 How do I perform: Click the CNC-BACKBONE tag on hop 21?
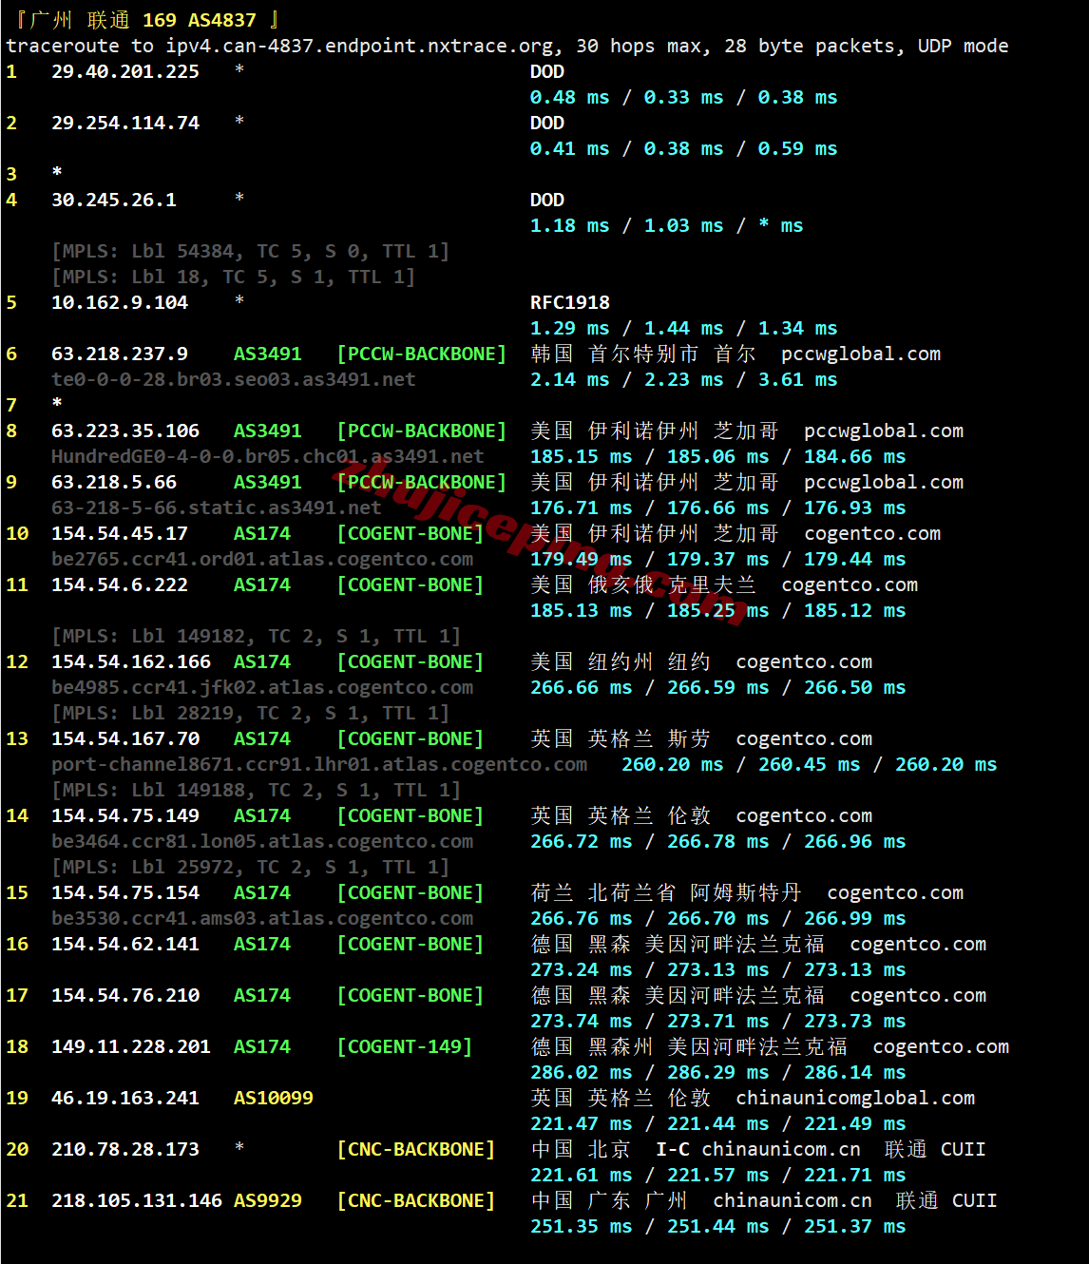(x=415, y=1200)
